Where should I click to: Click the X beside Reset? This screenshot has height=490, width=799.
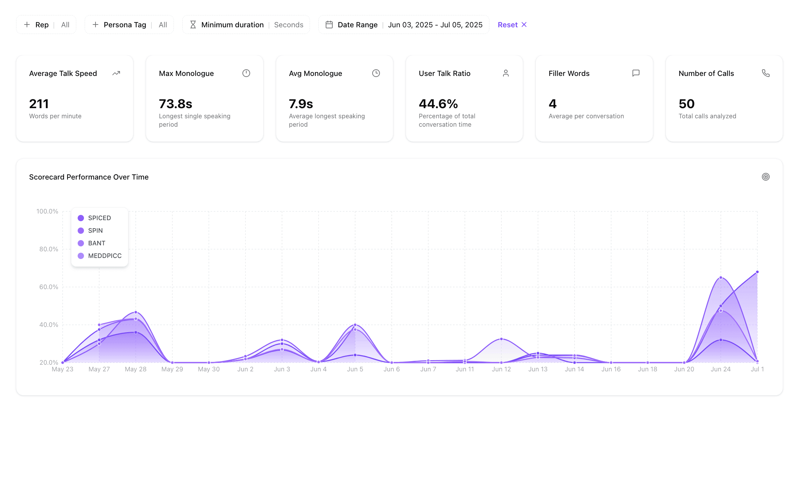tap(524, 24)
